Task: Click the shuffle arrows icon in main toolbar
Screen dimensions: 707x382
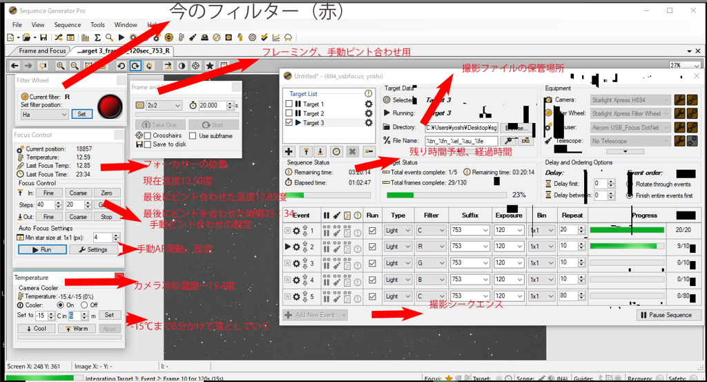Action: [x=59, y=37]
